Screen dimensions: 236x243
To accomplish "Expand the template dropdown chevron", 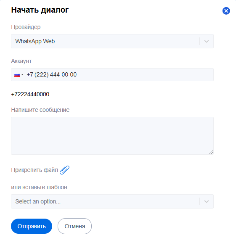I will 207,201.
